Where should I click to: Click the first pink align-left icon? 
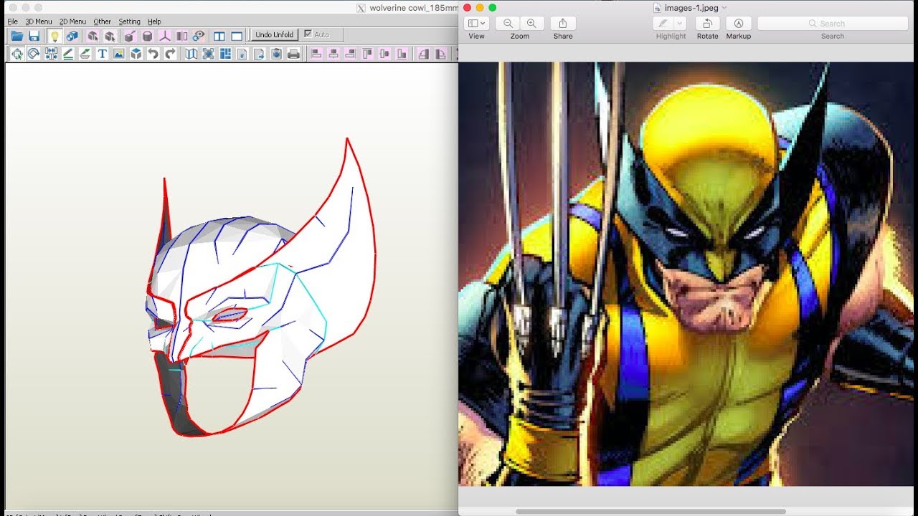point(316,54)
